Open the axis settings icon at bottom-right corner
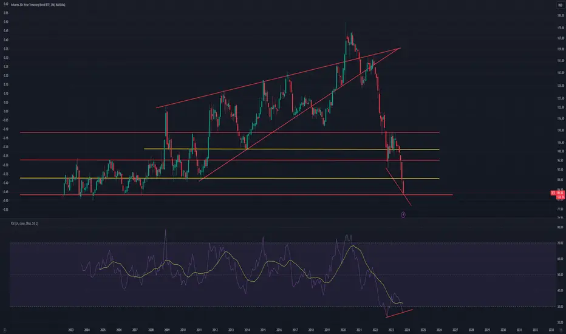566x334 pixels. coord(561,329)
